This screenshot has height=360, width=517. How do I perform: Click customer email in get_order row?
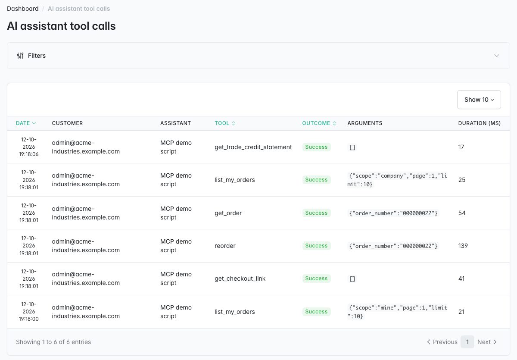(x=86, y=213)
